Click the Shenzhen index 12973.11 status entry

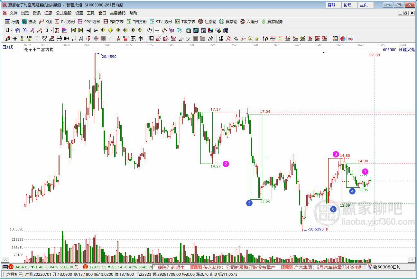coord(117,267)
